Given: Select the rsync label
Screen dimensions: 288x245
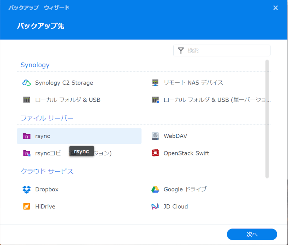Looking at the screenshot, I should coord(43,136).
